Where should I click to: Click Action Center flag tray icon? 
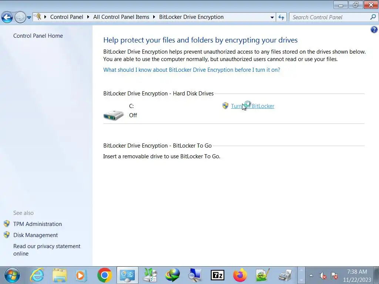pos(334,275)
